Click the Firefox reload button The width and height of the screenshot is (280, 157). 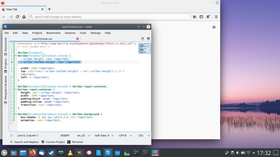(x=17, y=16)
